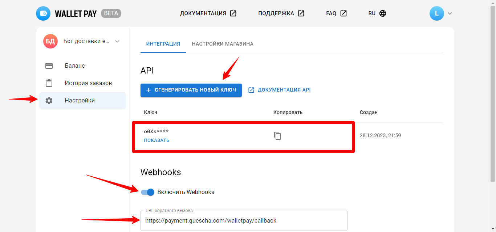This screenshot has width=496, height=232.
Task: Open the ДОКУМЕНТАЦИЯ API link
Action: (283, 89)
